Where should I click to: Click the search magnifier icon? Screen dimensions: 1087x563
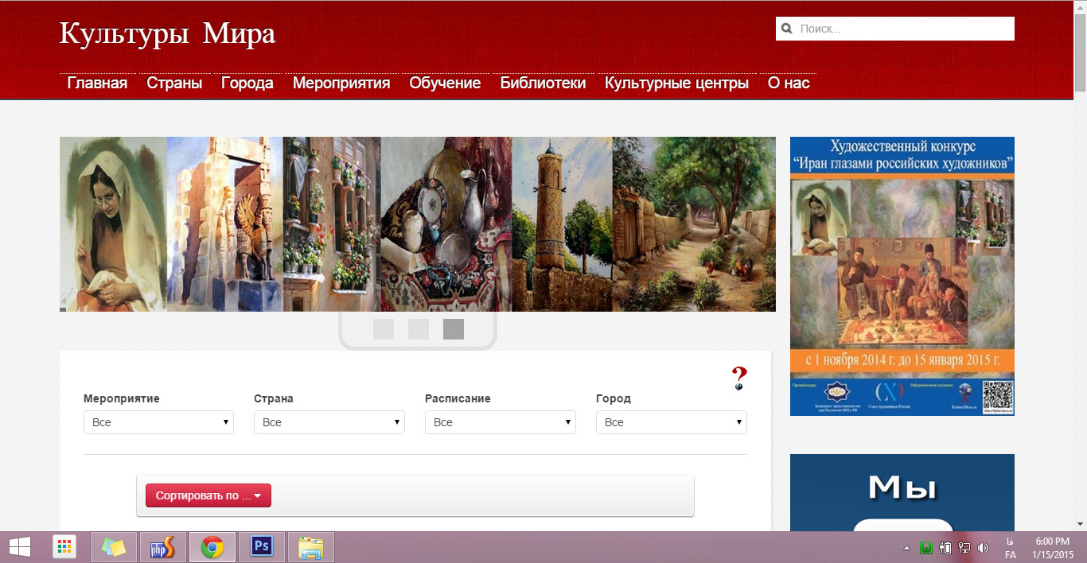(x=787, y=29)
